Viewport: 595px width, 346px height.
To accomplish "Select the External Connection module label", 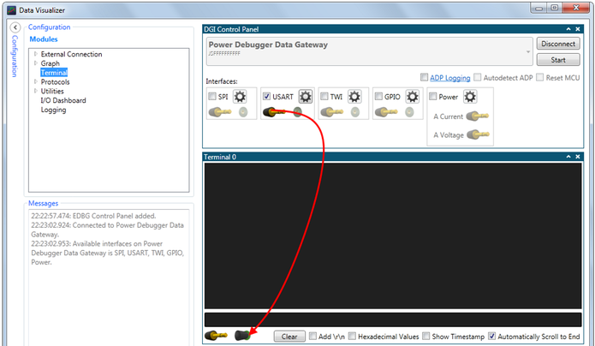I will click(71, 54).
